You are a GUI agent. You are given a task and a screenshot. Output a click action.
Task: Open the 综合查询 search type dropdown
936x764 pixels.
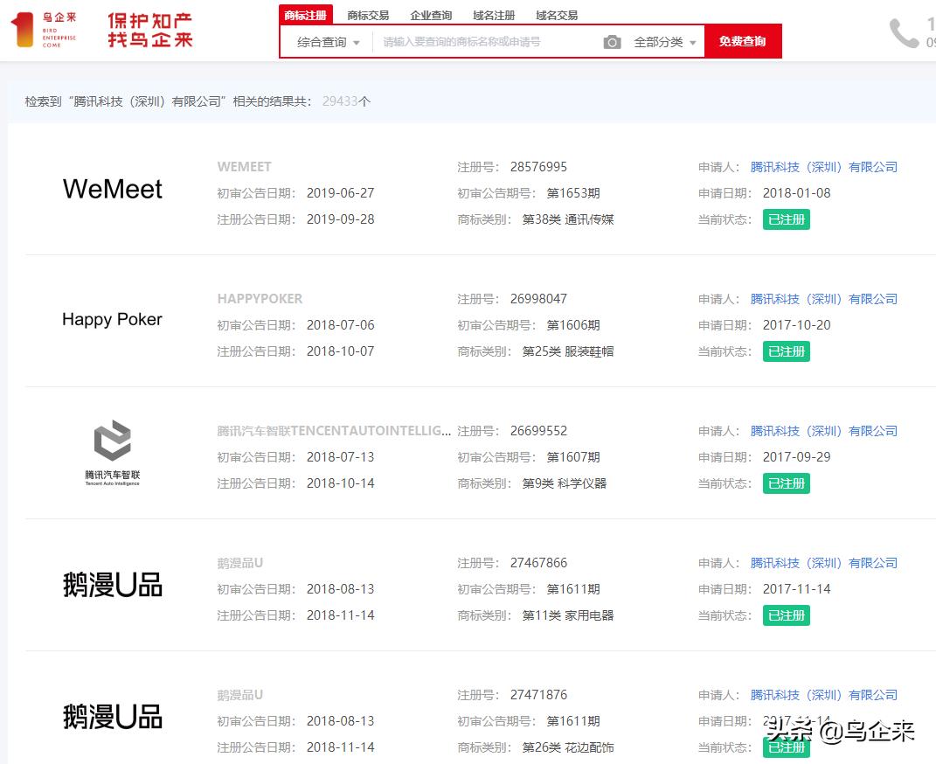pyautogui.click(x=326, y=40)
